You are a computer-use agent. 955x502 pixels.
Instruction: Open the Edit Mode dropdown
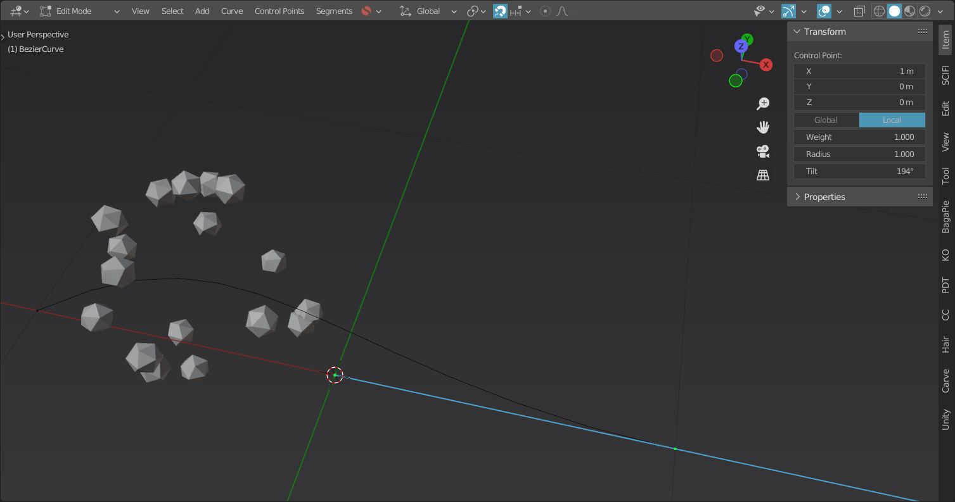[79, 11]
